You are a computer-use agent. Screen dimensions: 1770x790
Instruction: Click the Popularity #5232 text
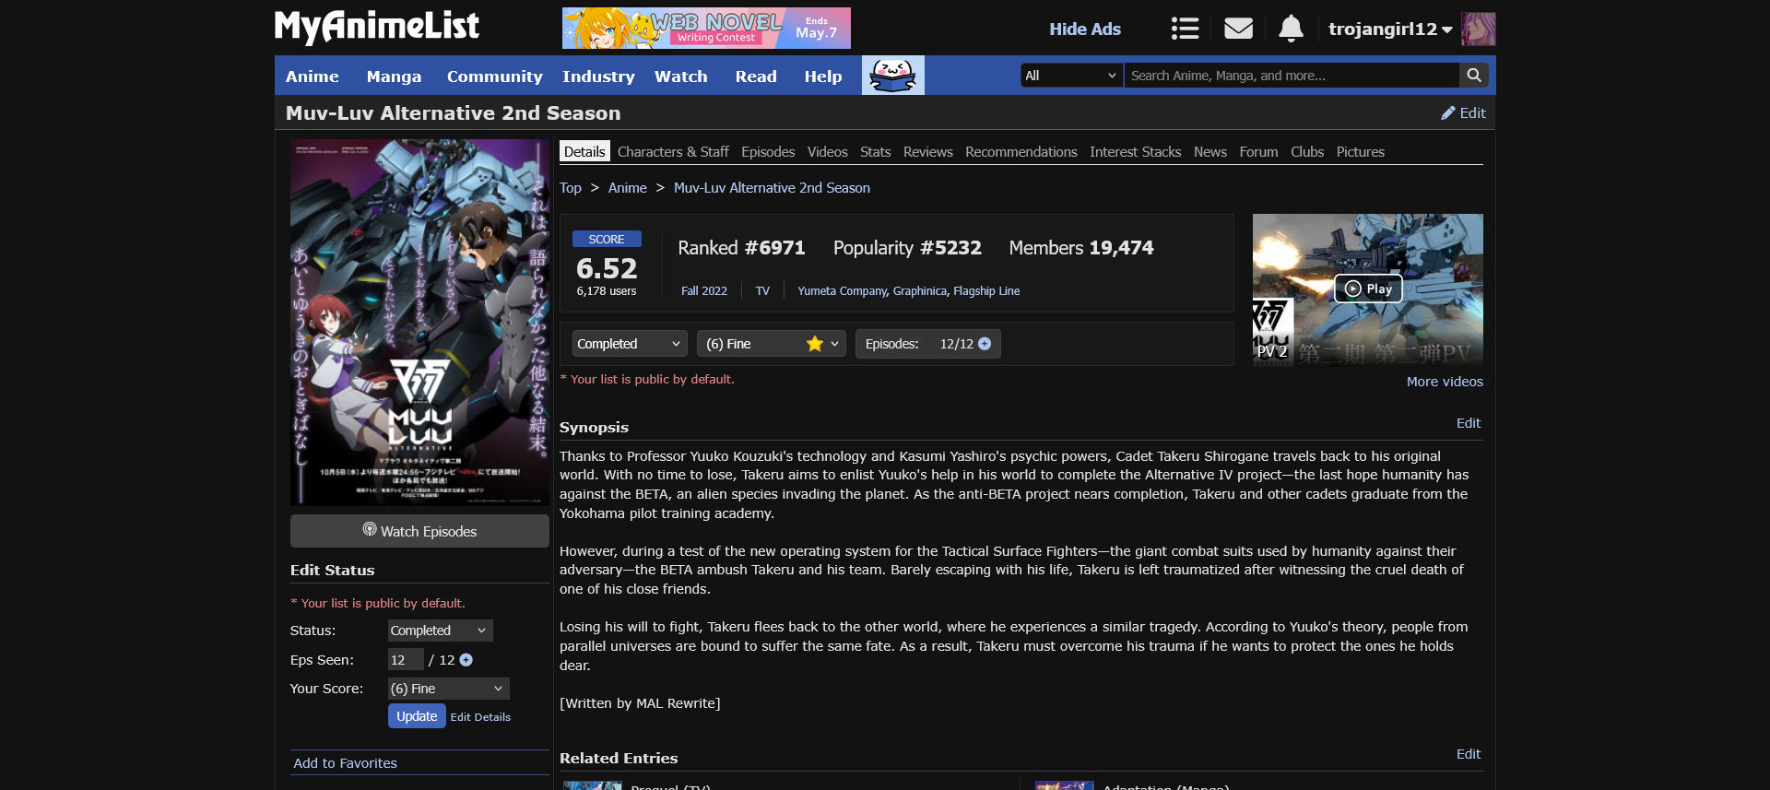pos(907,247)
